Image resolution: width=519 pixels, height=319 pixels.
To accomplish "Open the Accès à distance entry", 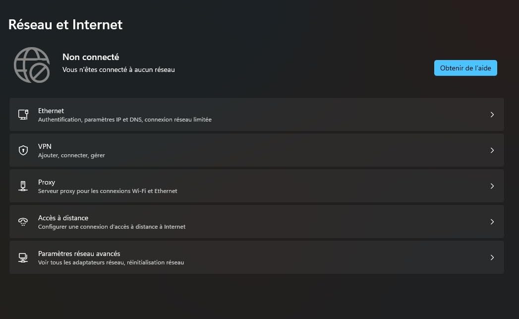I will coord(63,218).
